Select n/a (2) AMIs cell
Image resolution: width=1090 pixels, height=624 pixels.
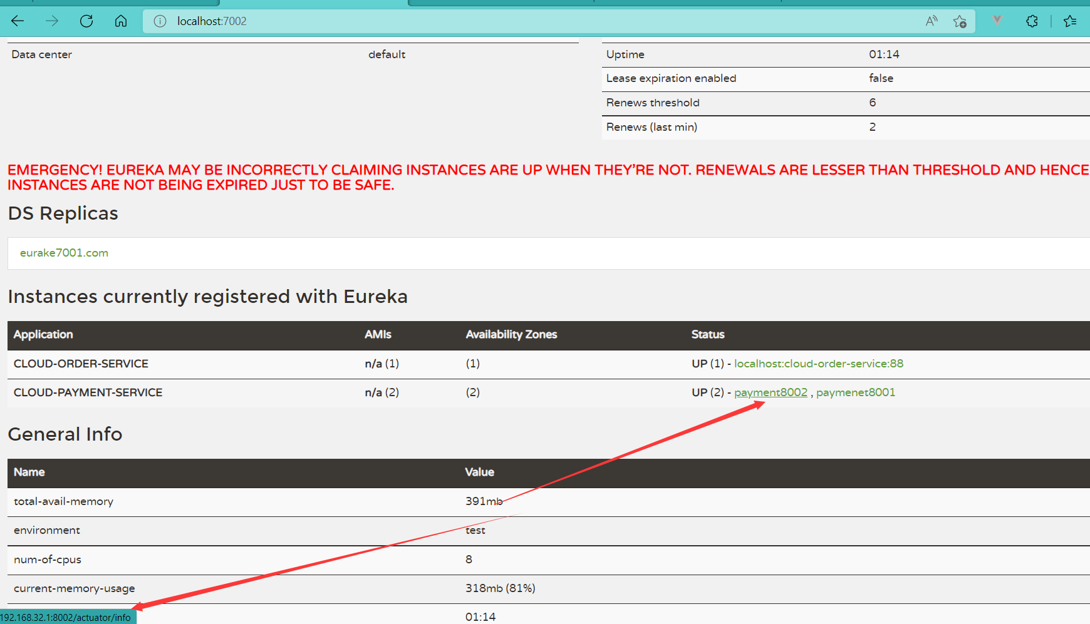[381, 392]
